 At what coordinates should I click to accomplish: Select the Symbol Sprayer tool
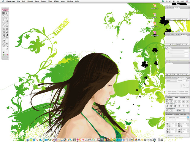[4, 32]
